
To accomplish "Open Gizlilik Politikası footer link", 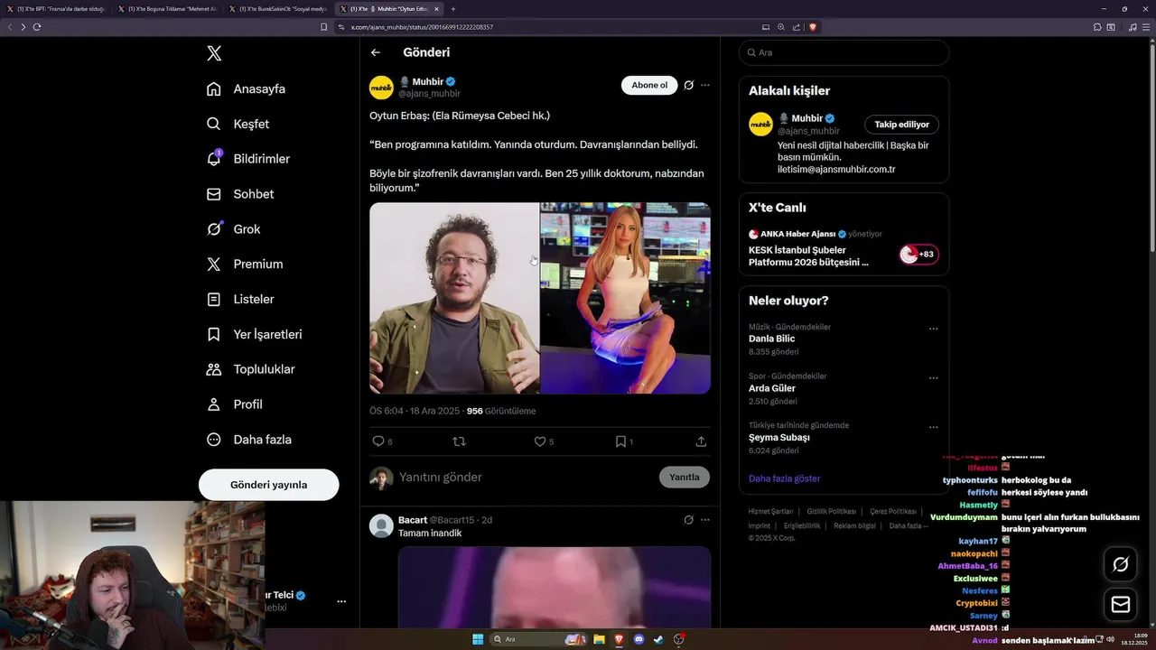I will (831, 511).
